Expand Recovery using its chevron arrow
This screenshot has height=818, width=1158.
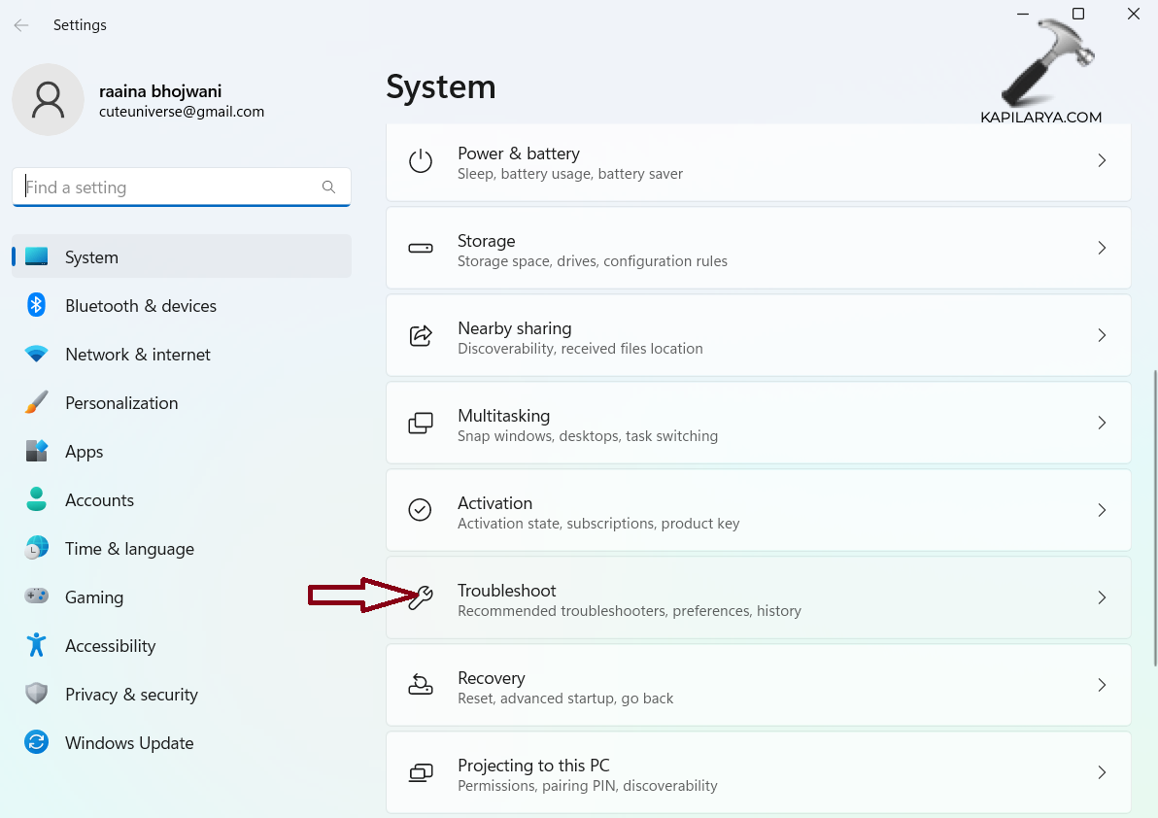pyautogui.click(x=1102, y=686)
